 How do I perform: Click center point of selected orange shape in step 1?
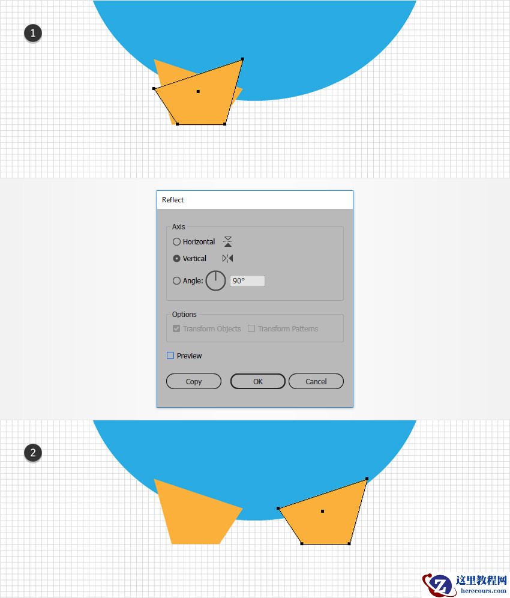coord(198,91)
